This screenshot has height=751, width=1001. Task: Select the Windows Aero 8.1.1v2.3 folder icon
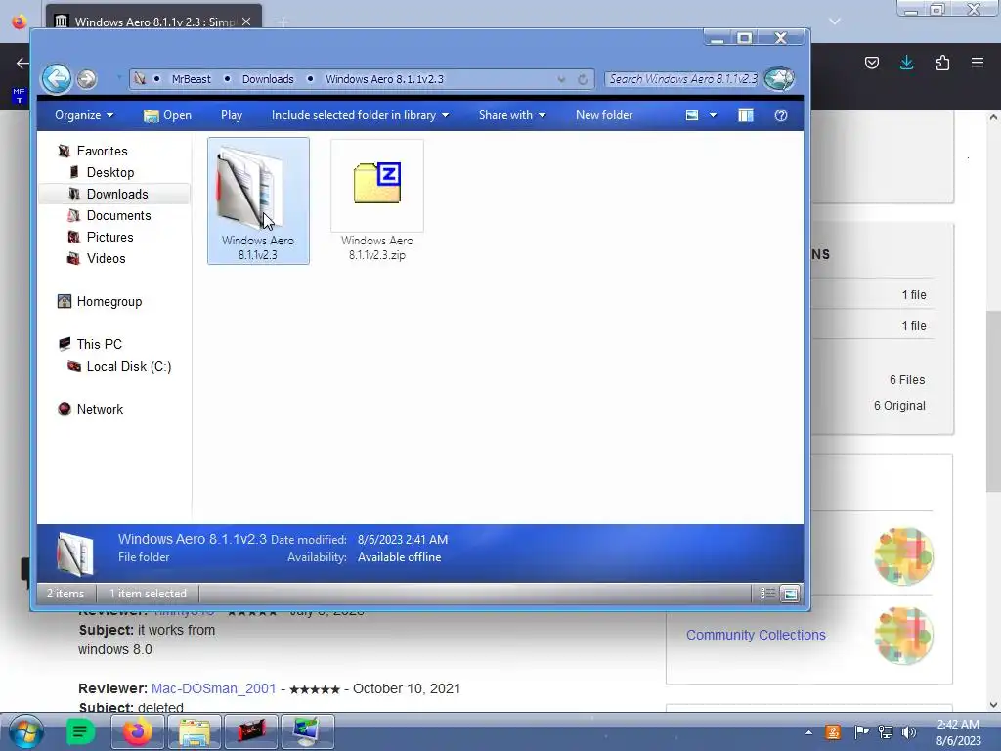258,200
